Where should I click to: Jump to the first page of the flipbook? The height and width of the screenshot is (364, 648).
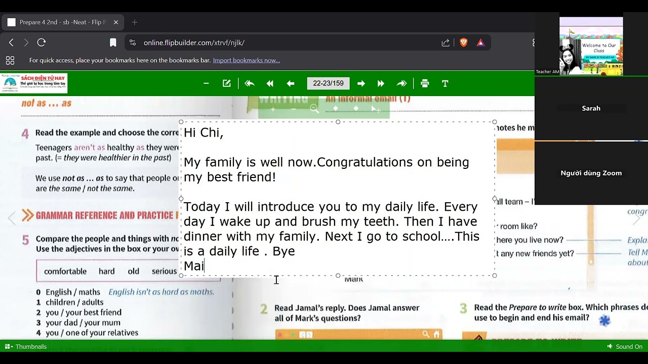[x=250, y=83]
